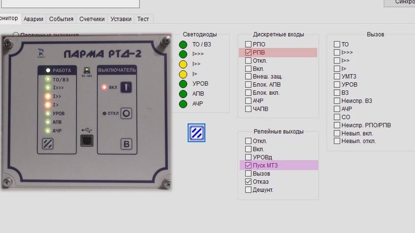Screen dimensions: 415x233
Task: Click the 'B' button on device image
Action: coord(126,144)
